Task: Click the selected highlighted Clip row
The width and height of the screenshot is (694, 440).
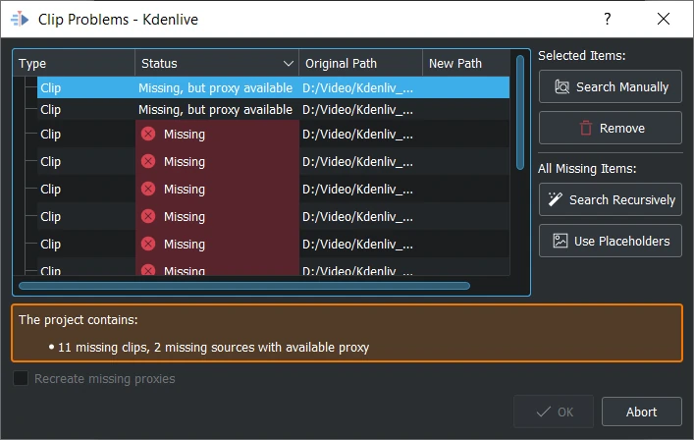Action: (273, 87)
